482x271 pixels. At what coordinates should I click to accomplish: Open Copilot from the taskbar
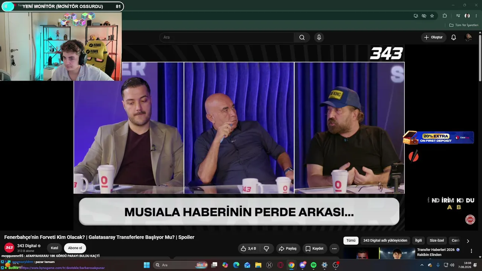coord(225,265)
